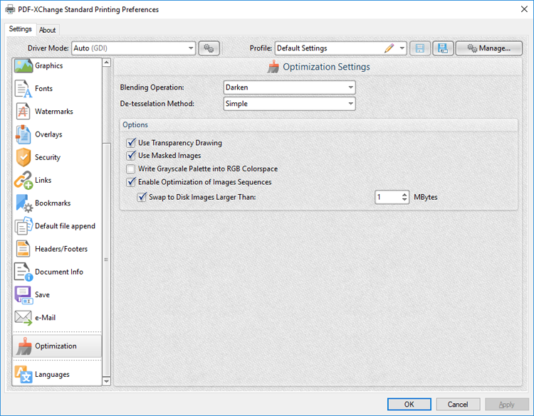Click the OK button

pyautogui.click(x=409, y=404)
